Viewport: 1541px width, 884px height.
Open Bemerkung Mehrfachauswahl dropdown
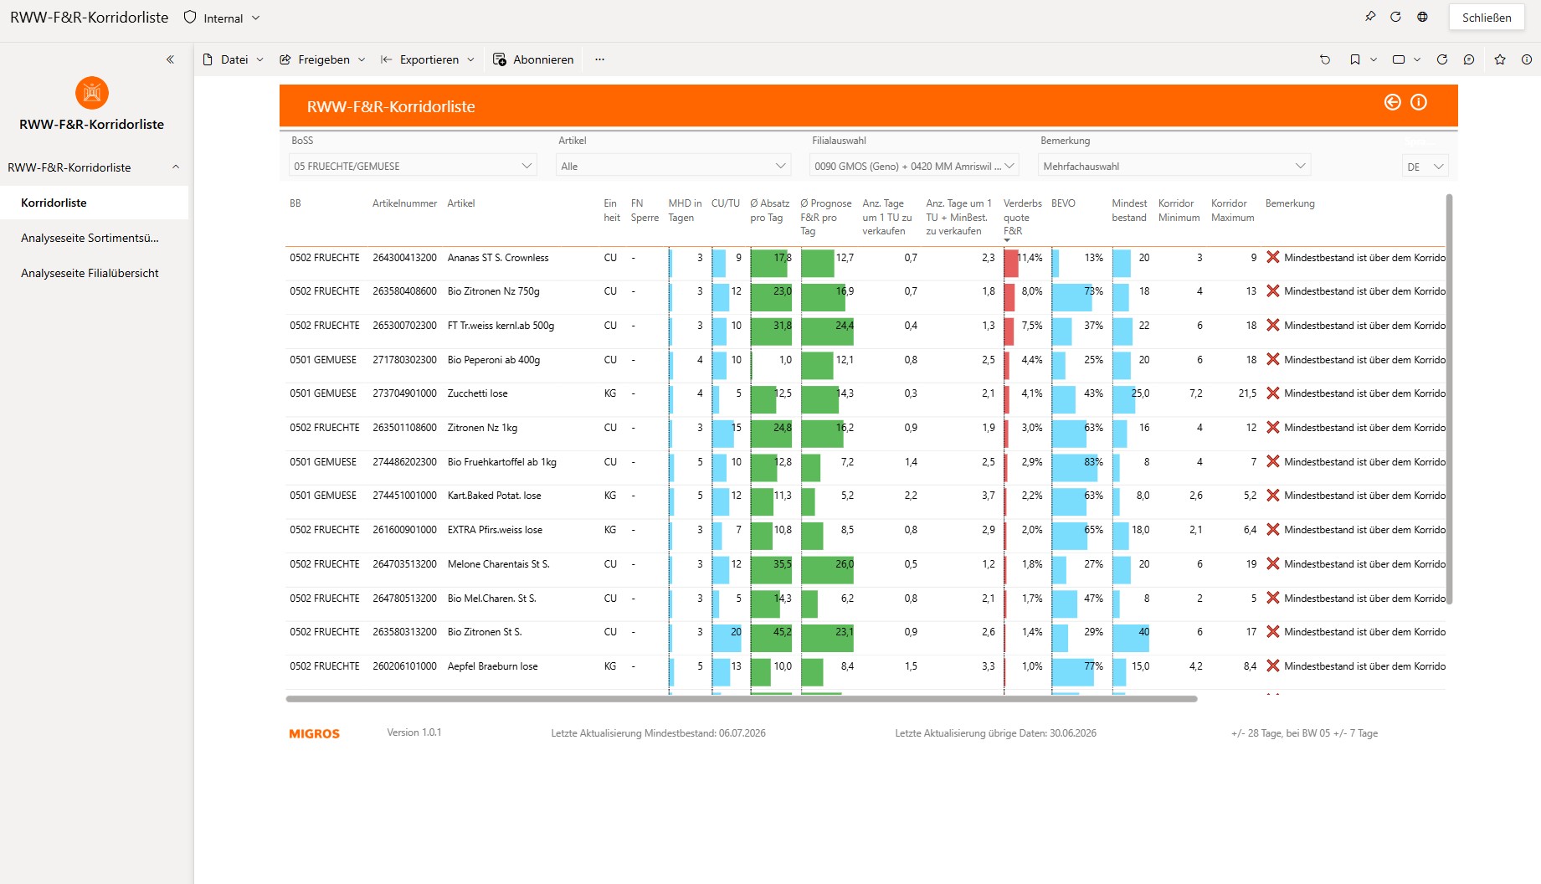[1174, 166]
